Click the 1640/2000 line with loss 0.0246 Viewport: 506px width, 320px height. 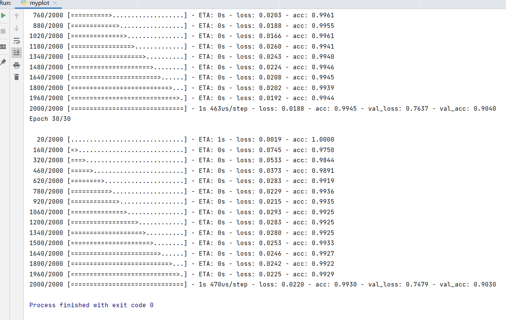[x=182, y=254]
